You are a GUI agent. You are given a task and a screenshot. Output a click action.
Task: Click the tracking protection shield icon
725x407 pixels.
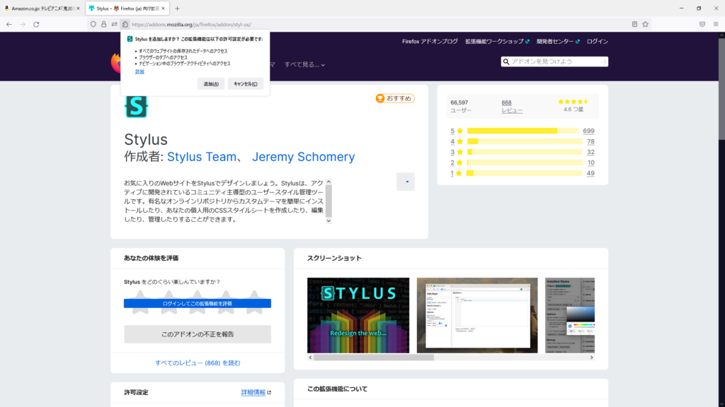pos(93,24)
